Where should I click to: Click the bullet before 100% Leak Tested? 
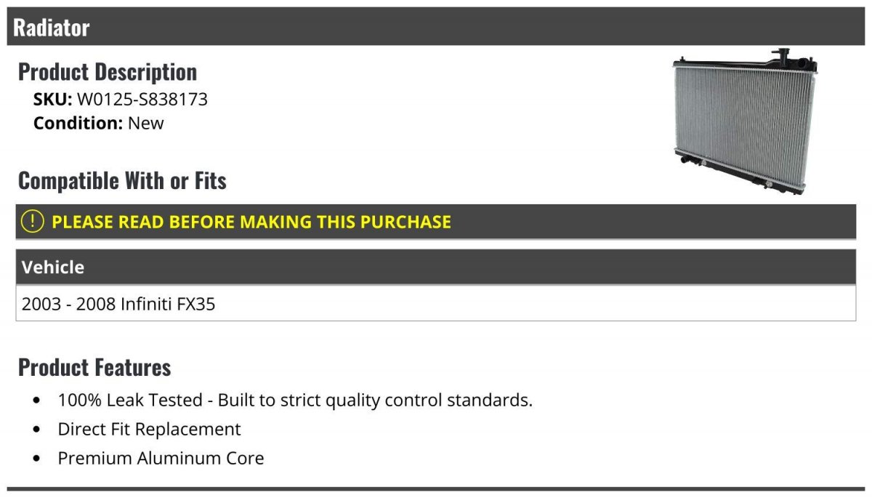[x=37, y=401]
